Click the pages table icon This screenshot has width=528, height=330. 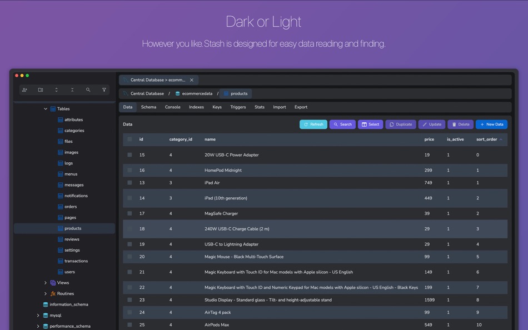point(60,218)
